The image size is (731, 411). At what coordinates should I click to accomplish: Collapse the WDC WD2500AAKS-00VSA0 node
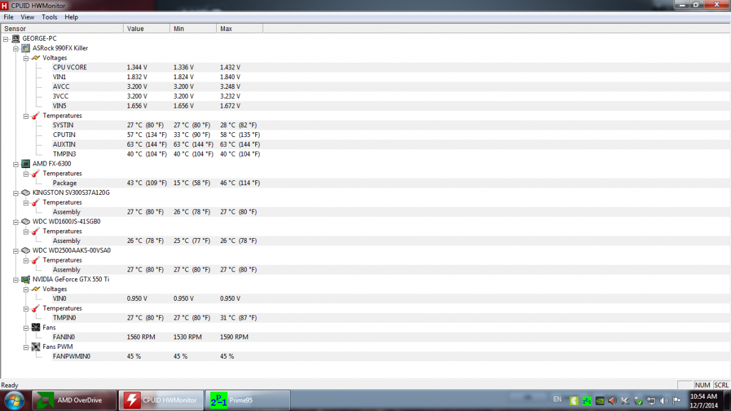click(16, 250)
